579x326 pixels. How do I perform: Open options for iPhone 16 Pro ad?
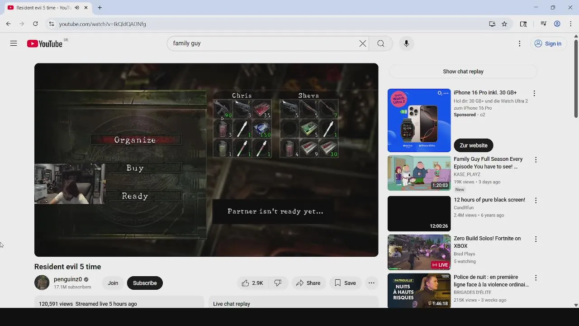[x=534, y=93]
